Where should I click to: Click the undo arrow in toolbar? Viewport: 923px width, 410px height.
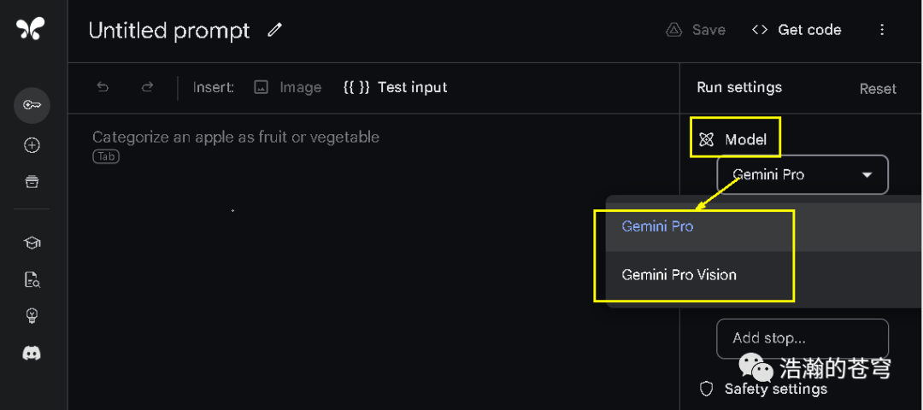point(103,87)
